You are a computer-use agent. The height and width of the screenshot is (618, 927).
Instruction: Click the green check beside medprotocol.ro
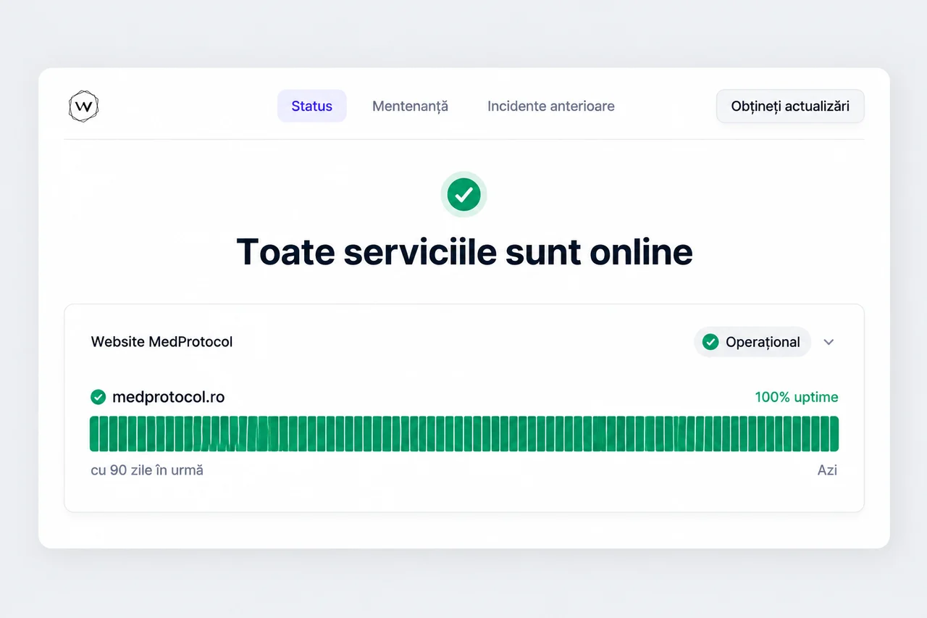(98, 397)
